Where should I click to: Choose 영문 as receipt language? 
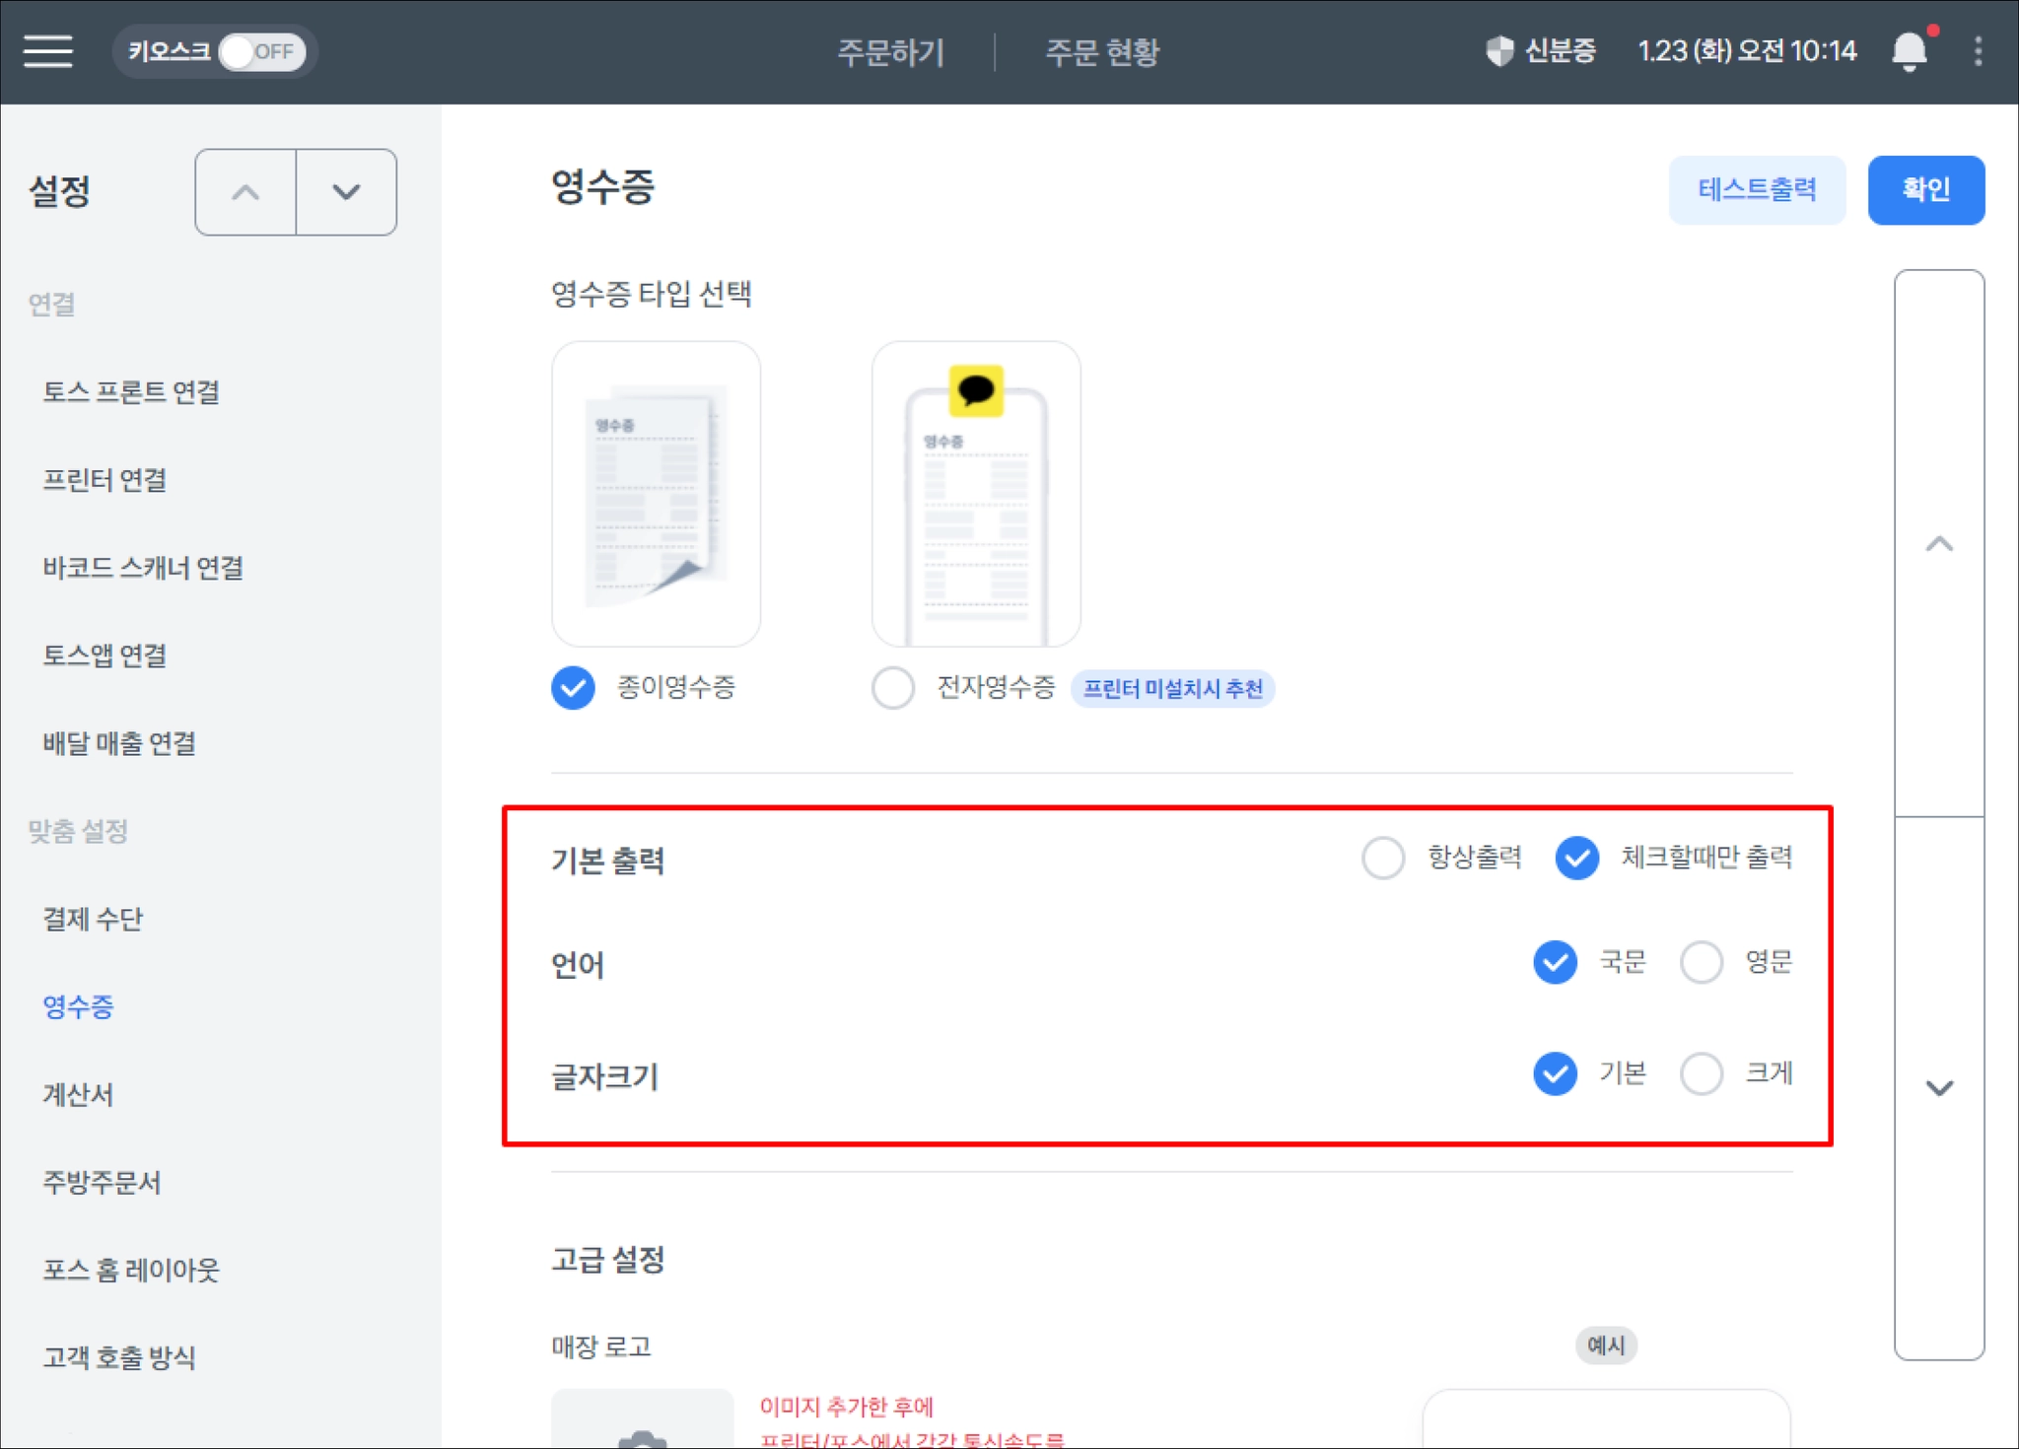point(1702,962)
